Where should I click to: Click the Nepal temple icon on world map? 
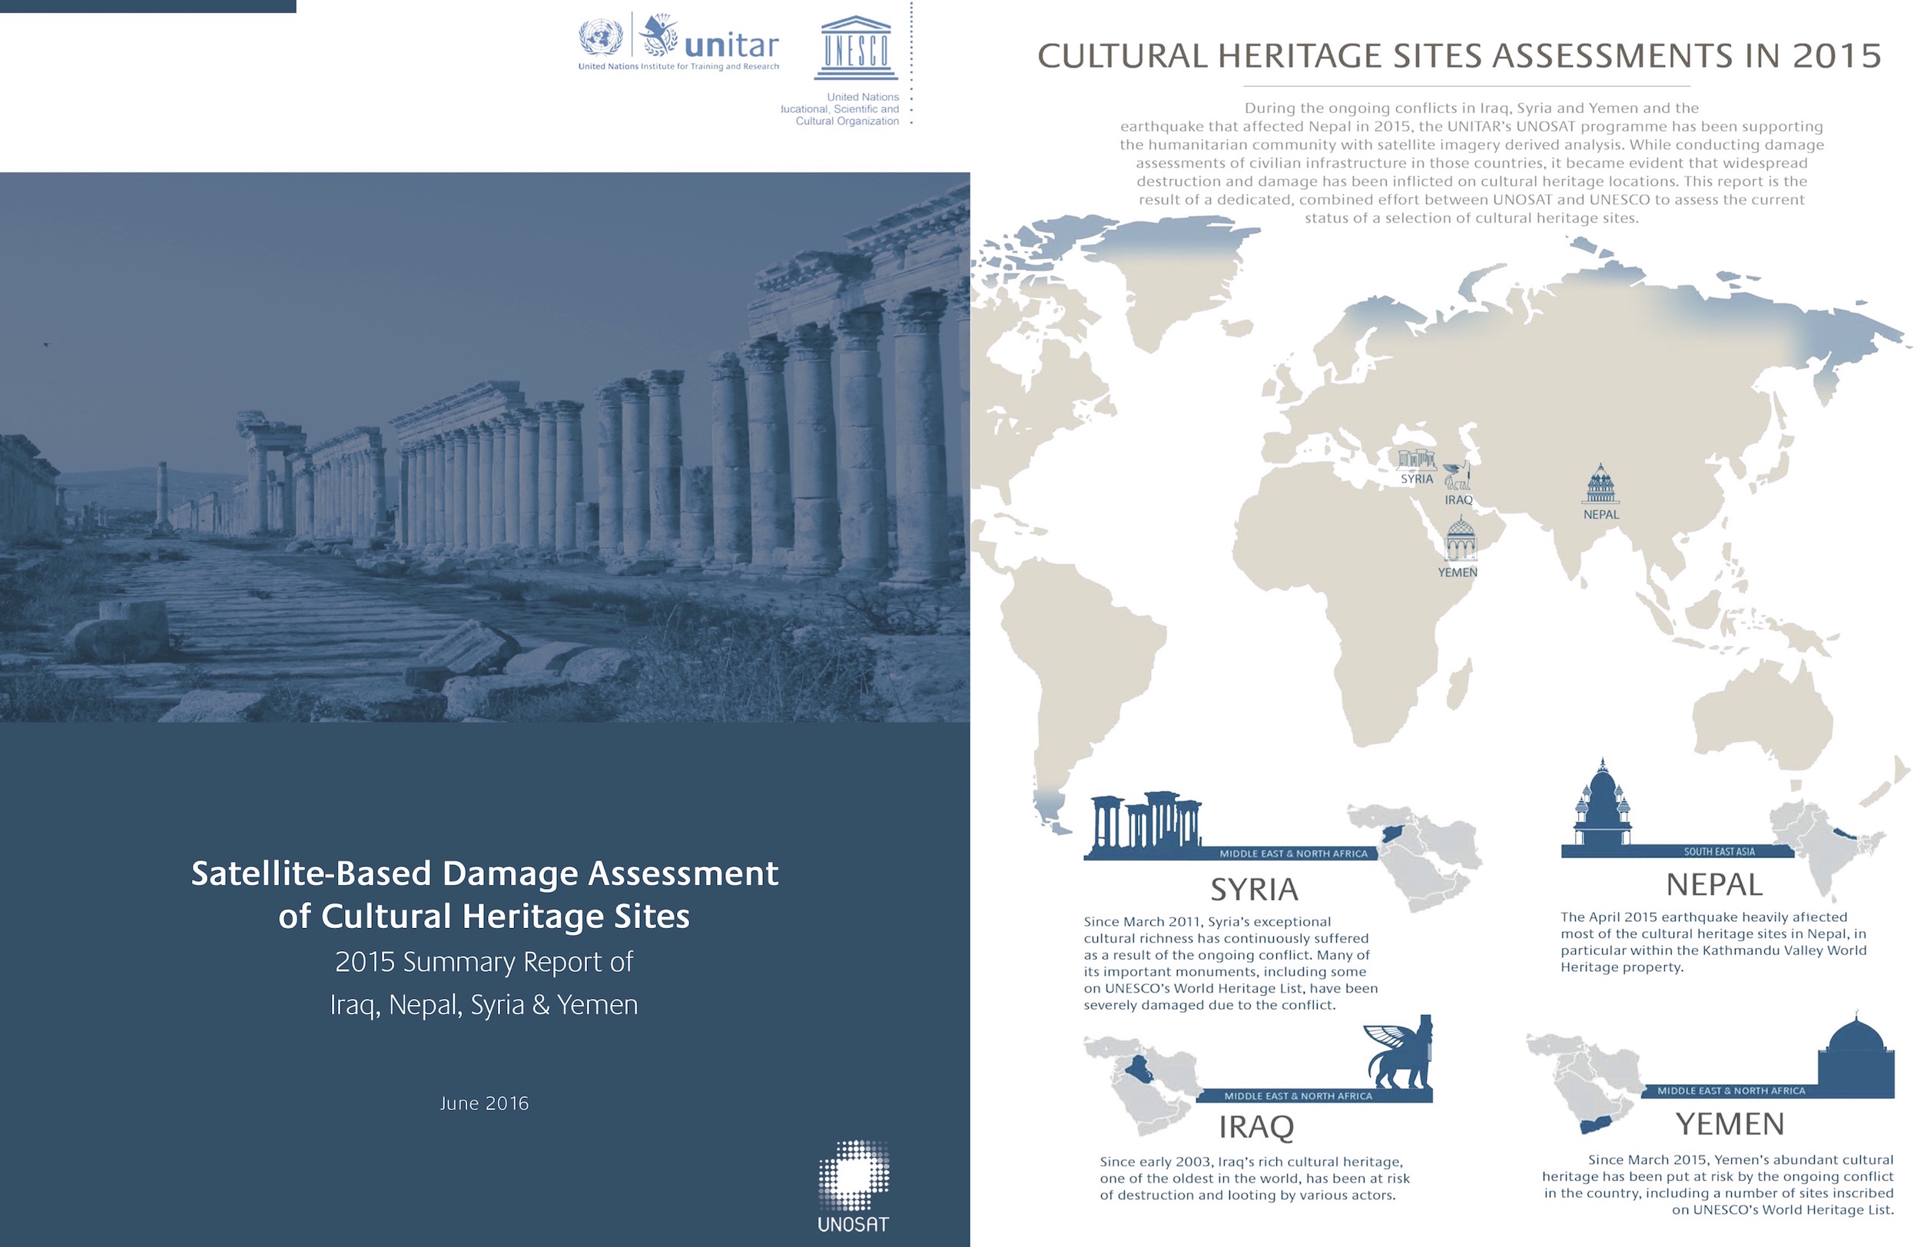pos(1600,483)
